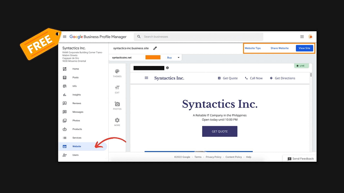
Task: Click the Photos sidebar icon
Action: [64, 121]
